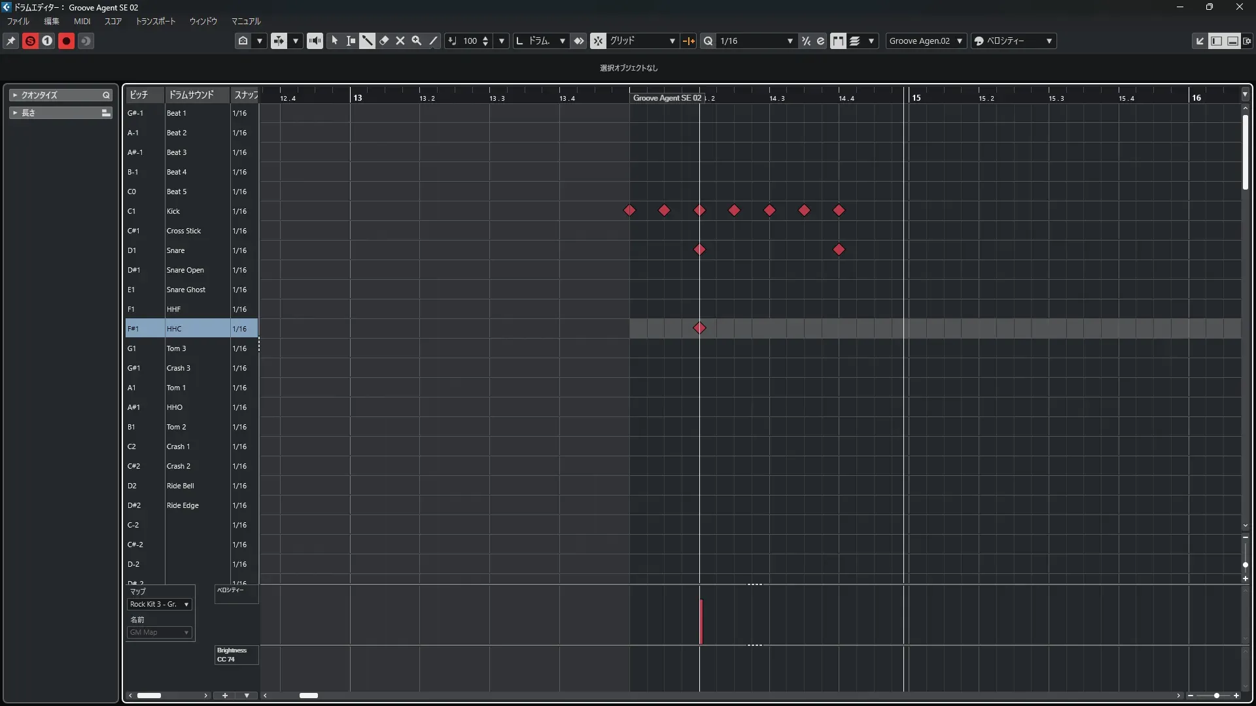The width and height of the screenshot is (1256, 706).
Task: Toggle the Snap on/off button
Action: click(x=598, y=41)
